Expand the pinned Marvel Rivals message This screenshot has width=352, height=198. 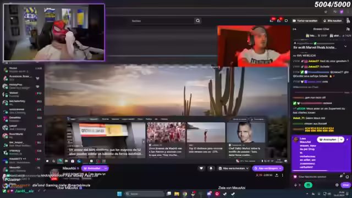(345, 46)
